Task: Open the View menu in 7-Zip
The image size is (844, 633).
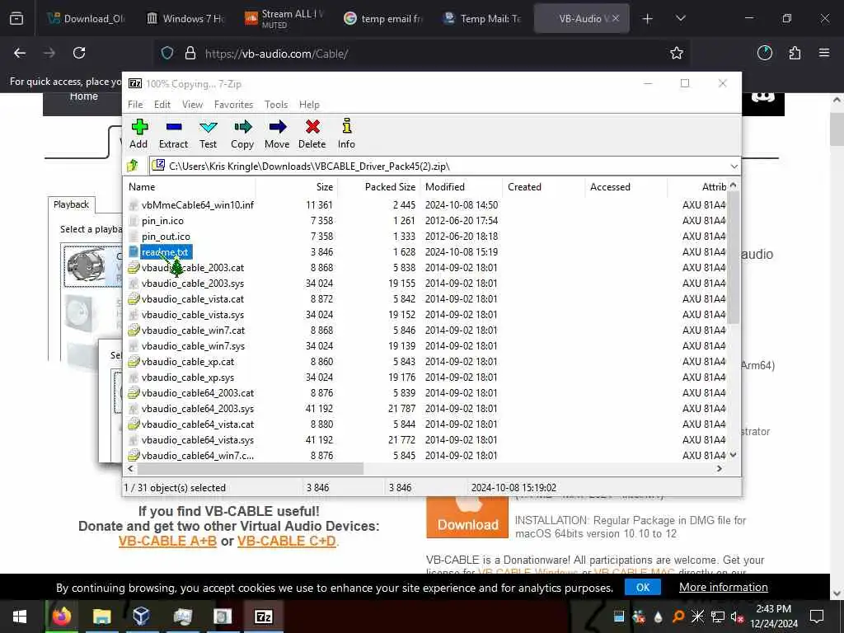Action: 192,105
